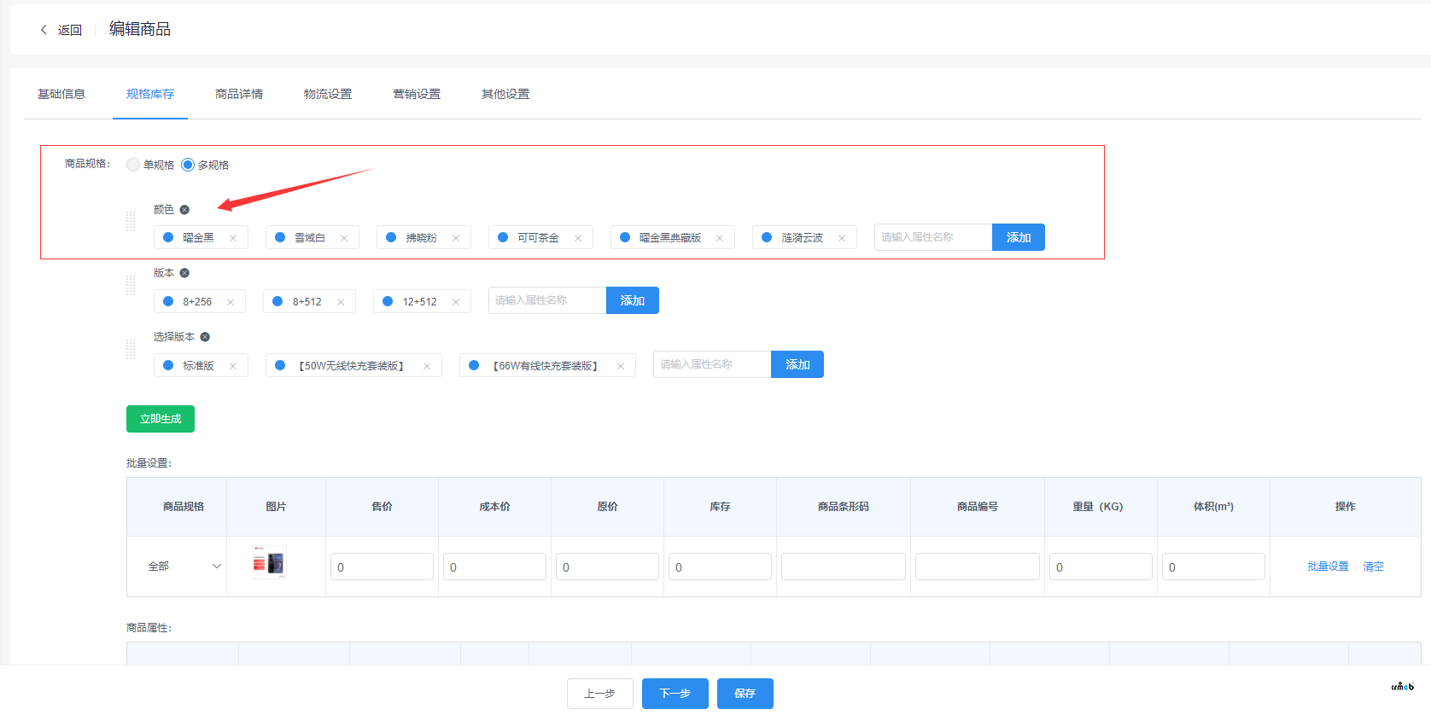Remove the 【50W无线快充套装版】 tag
1431x715 pixels.
tap(427, 366)
